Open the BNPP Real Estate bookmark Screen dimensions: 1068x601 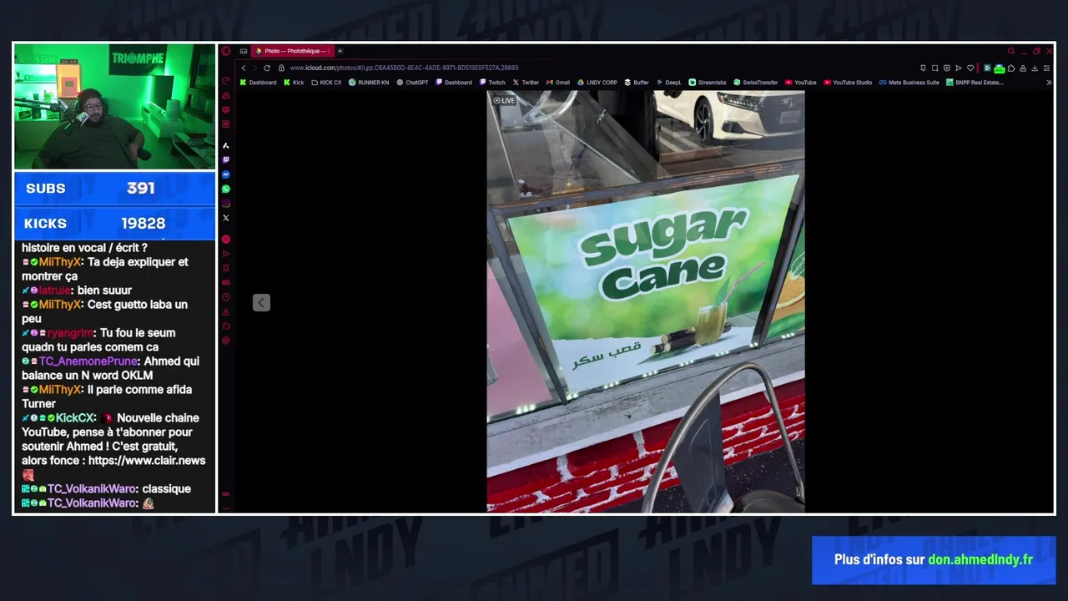point(975,83)
